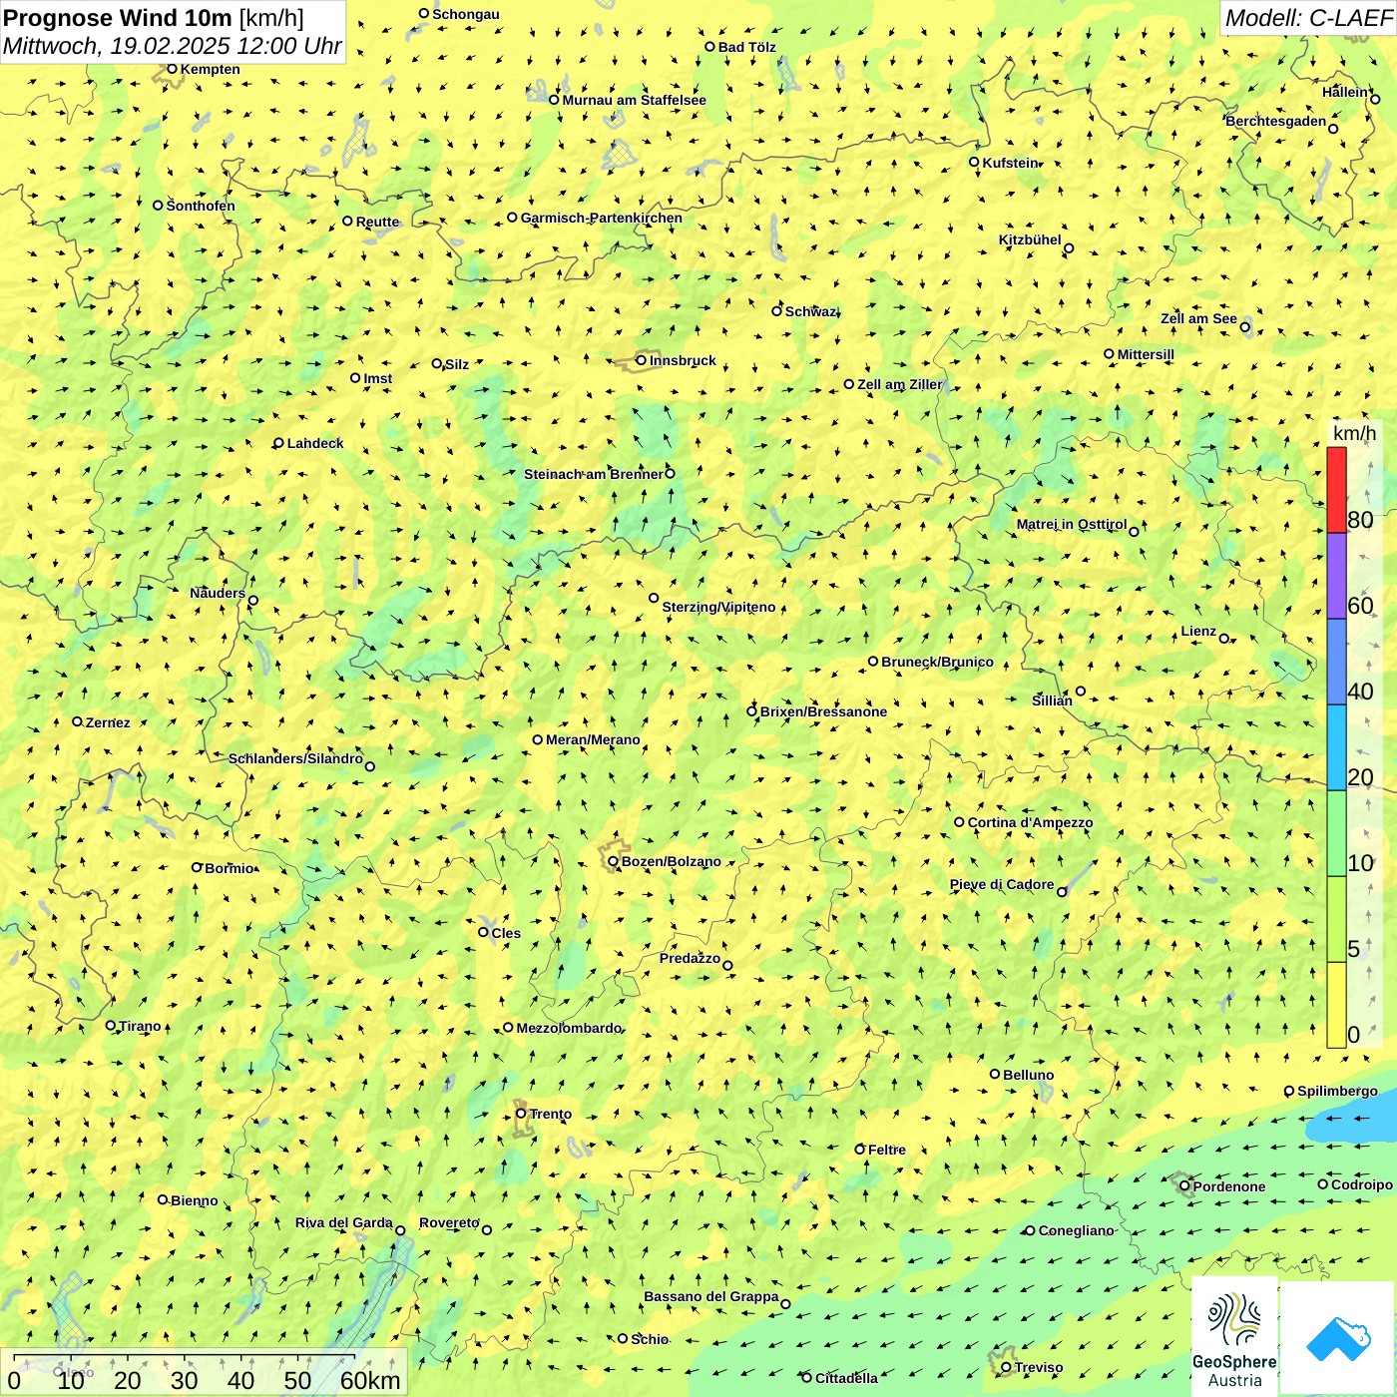Click the 'Cittadella' label
This screenshot has height=1397, width=1397.
tap(846, 1378)
